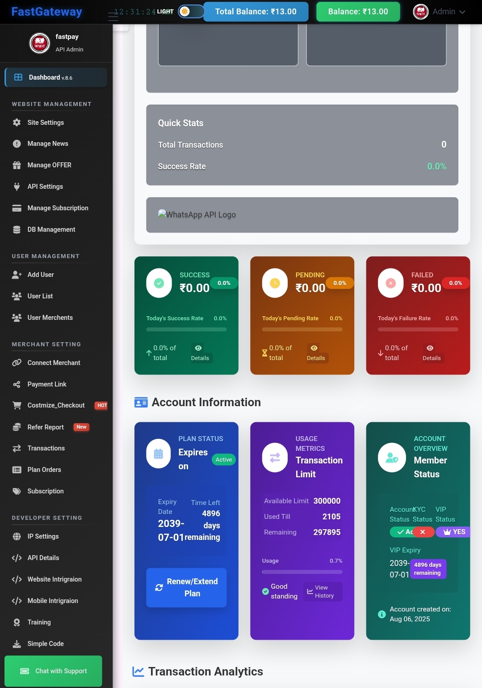Click the Renew/Extend Plan button
Viewport: 482px width, 688px height.
(x=186, y=587)
